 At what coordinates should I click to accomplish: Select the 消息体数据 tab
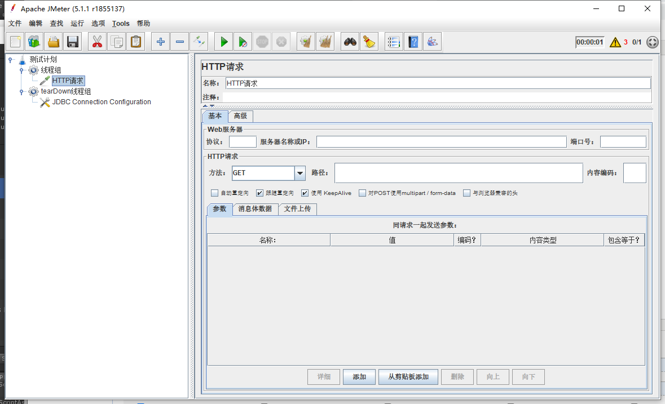(x=255, y=209)
